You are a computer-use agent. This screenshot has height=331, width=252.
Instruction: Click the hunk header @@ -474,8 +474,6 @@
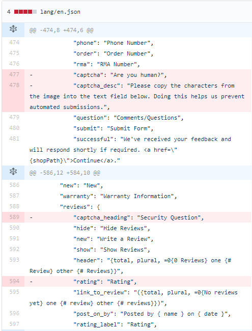(x=62, y=30)
